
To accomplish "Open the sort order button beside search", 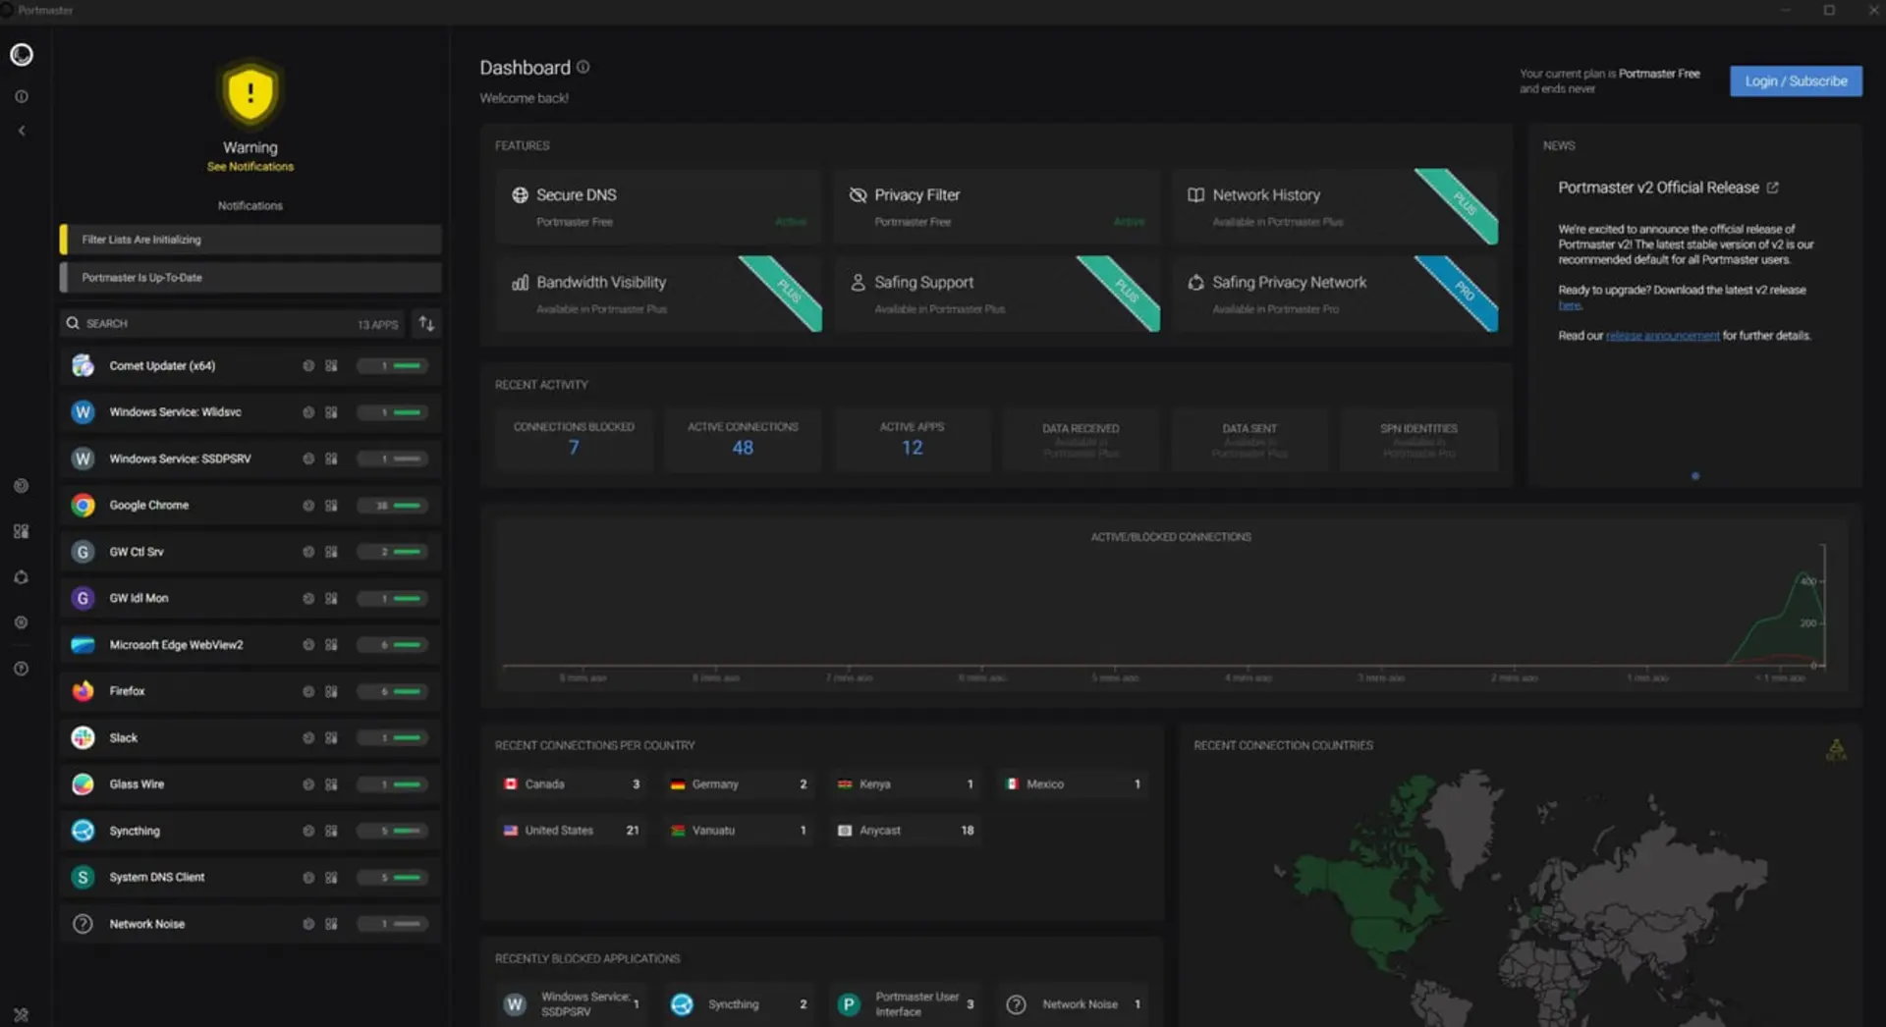I will [x=426, y=324].
